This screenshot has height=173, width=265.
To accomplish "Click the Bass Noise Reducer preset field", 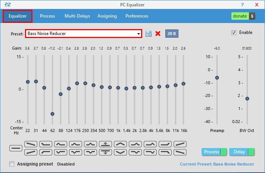I will point(84,34).
